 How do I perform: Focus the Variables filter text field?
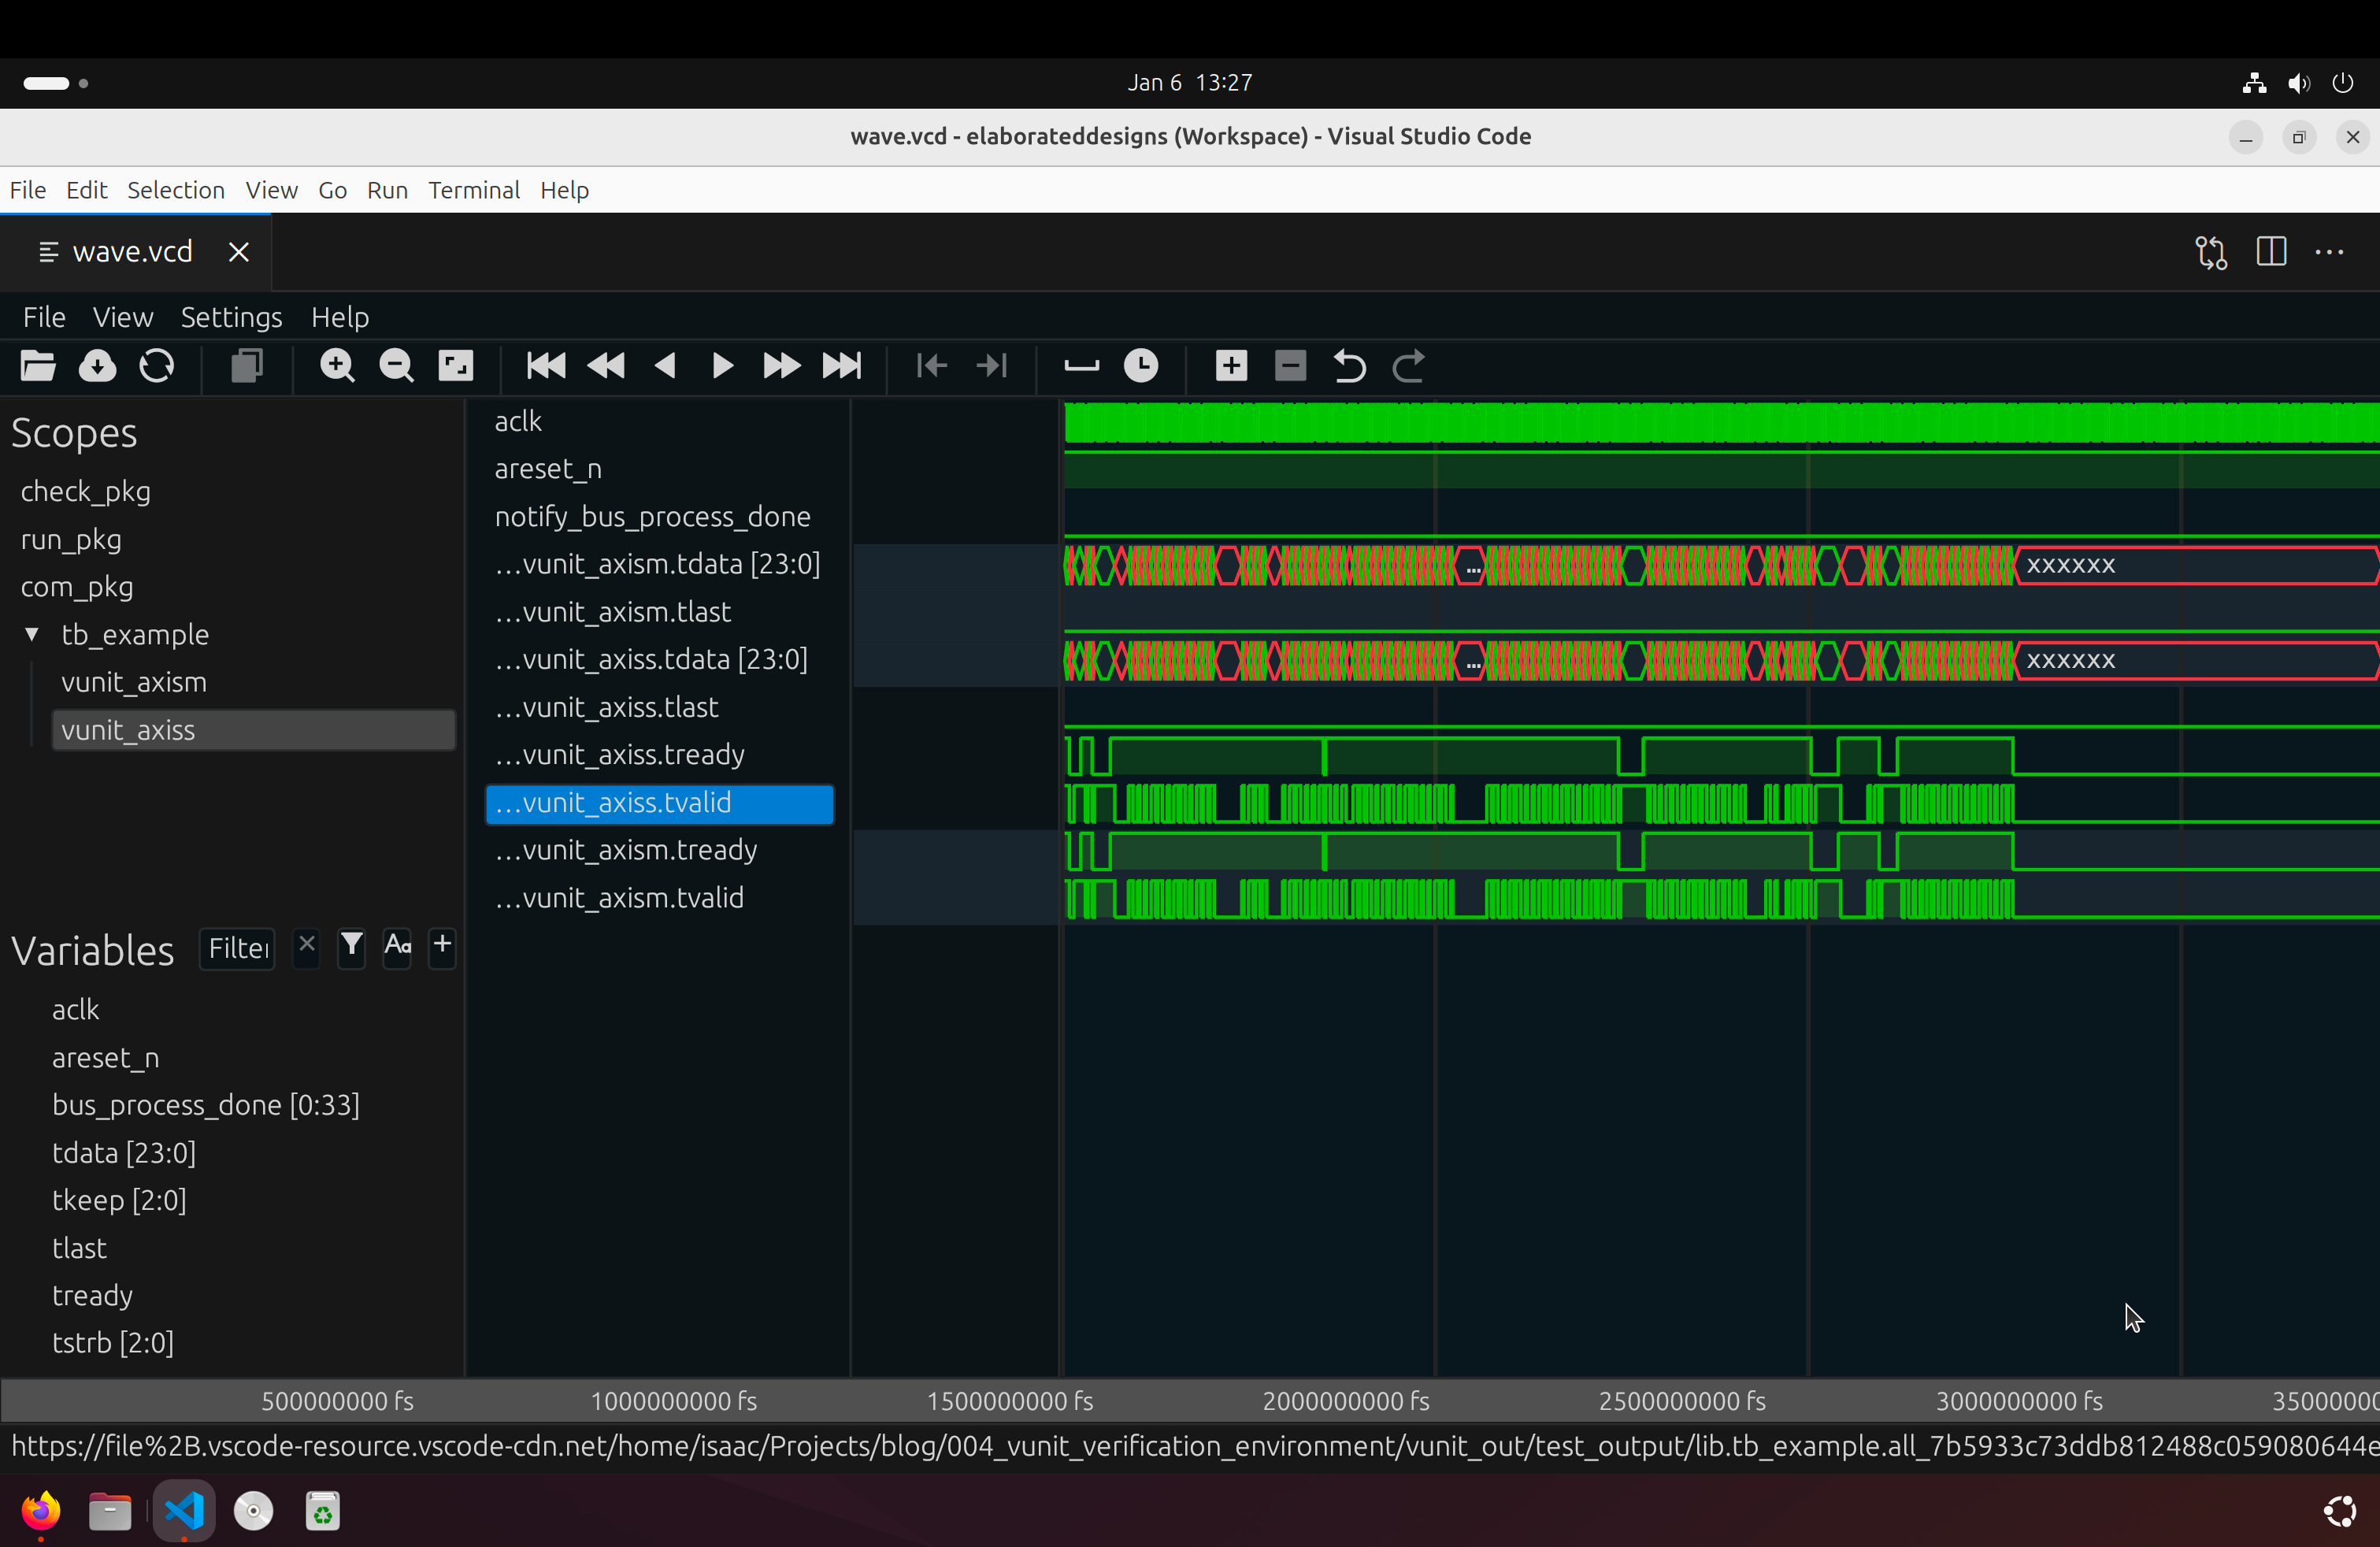238,948
